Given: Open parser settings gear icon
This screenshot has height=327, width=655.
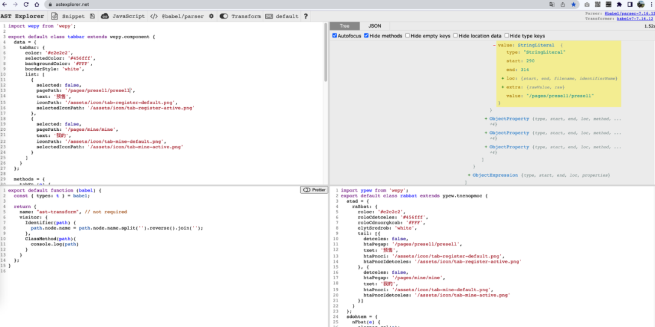Looking at the screenshot, I should tap(211, 16).
